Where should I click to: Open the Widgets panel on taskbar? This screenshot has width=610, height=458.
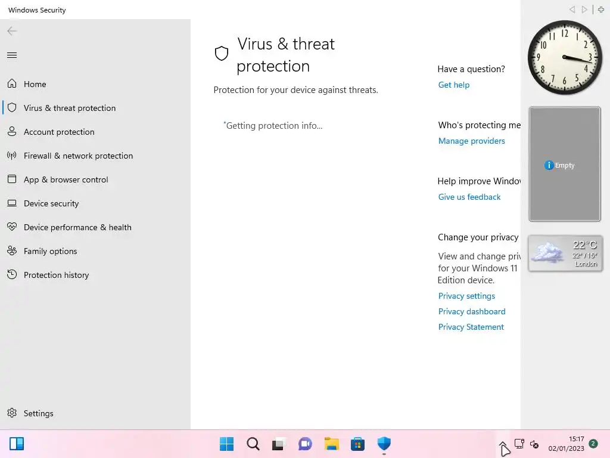point(17,444)
